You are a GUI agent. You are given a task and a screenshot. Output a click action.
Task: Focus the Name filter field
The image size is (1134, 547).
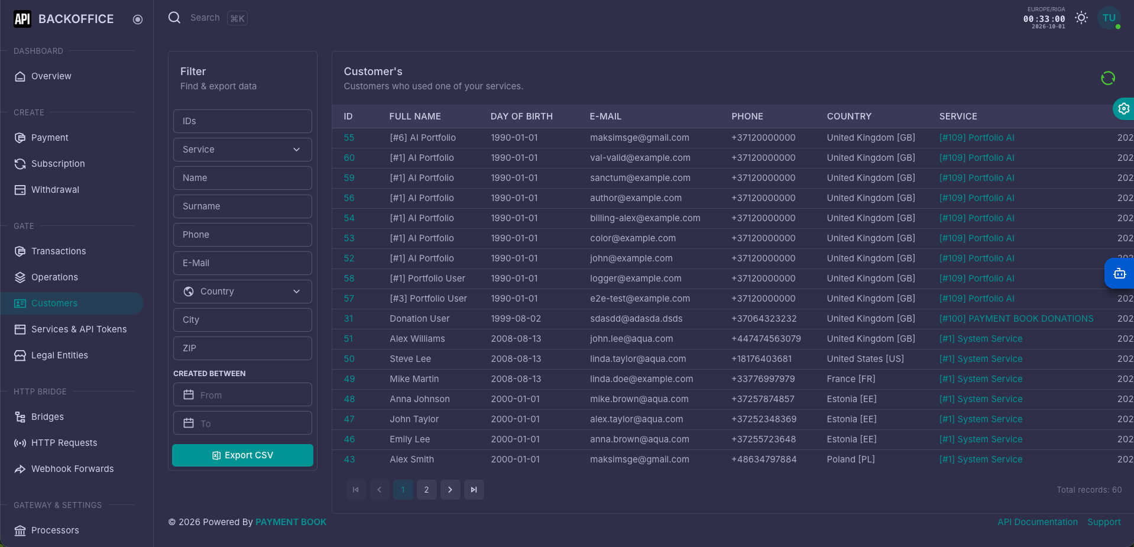pos(242,178)
